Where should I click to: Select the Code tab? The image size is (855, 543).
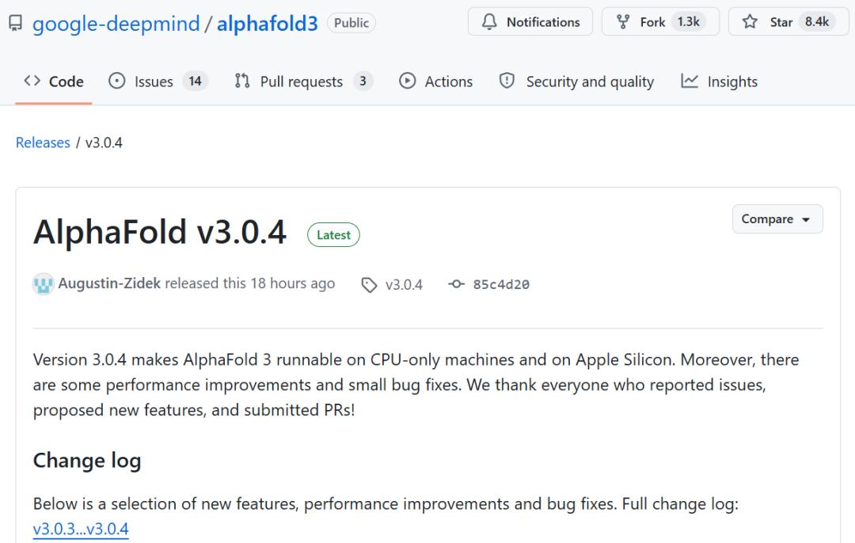pyautogui.click(x=54, y=82)
